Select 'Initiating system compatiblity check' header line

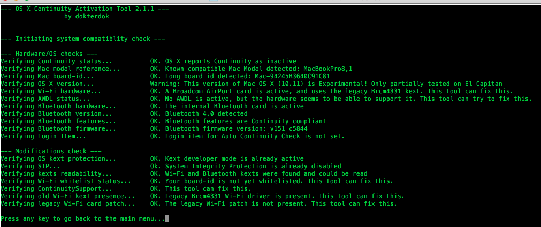coord(83,39)
